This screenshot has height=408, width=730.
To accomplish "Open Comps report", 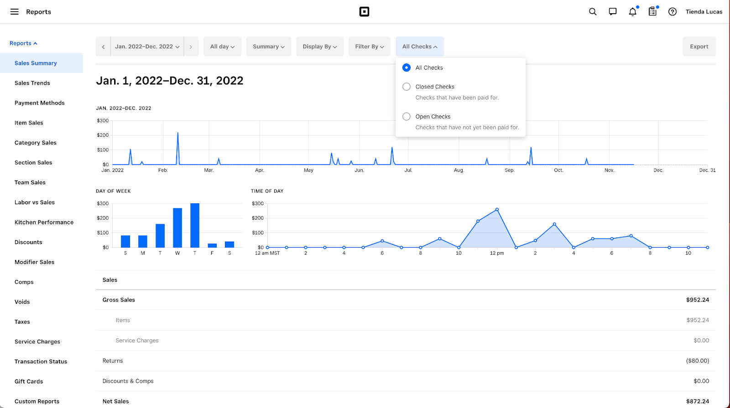I will pyautogui.click(x=24, y=282).
